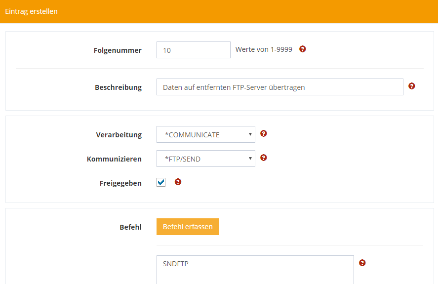Click the Folgenummer field label
The height and width of the screenshot is (284, 438).
118,50
